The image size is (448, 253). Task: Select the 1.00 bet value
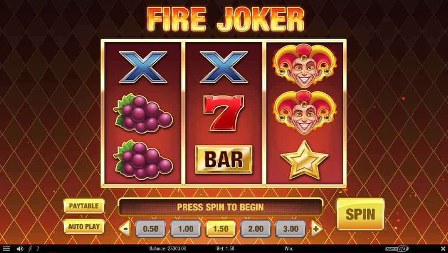point(186,229)
